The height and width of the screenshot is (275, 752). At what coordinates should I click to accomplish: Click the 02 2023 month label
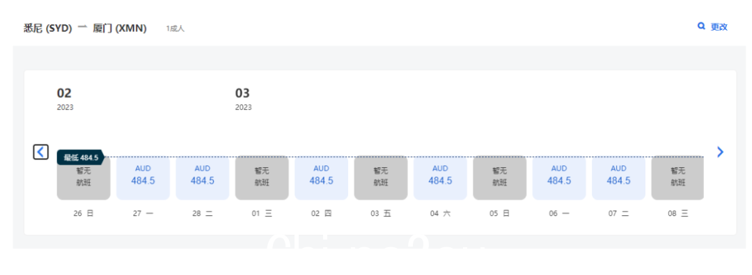(65, 99)
